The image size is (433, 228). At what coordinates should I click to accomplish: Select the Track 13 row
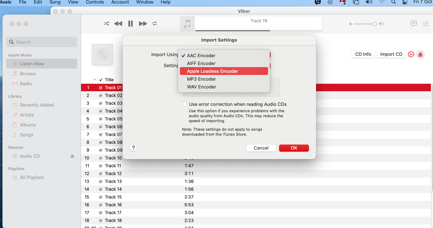pos(256,181)
